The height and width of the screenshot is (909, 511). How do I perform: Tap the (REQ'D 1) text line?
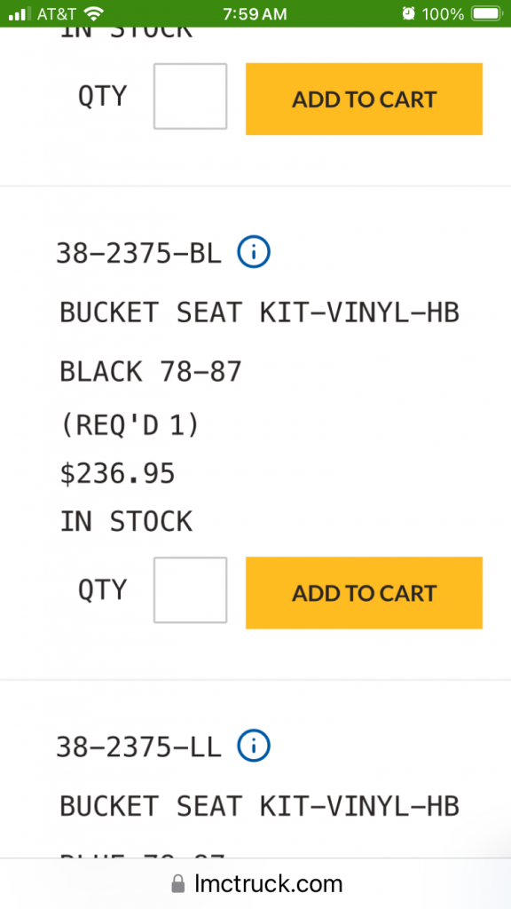(130, 425)
